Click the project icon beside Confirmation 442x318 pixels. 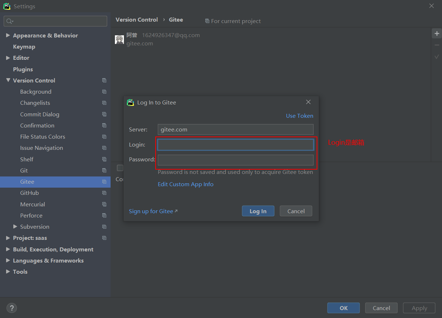click(x=104, y=125)
